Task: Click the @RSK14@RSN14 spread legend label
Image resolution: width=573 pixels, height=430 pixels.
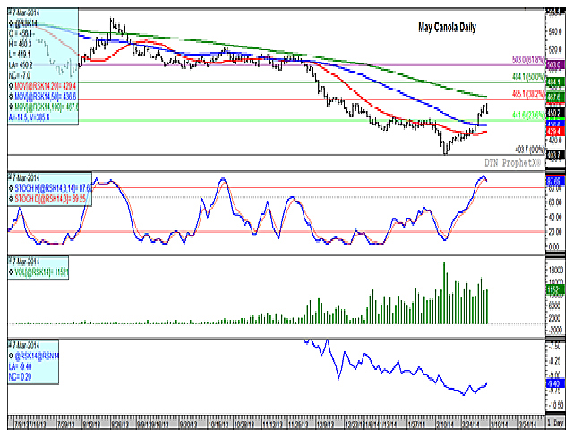Action: tap(37, 356)
